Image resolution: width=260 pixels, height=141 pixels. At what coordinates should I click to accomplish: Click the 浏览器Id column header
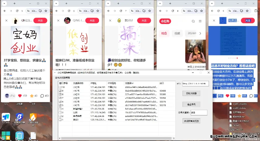(x=141, y=83)
